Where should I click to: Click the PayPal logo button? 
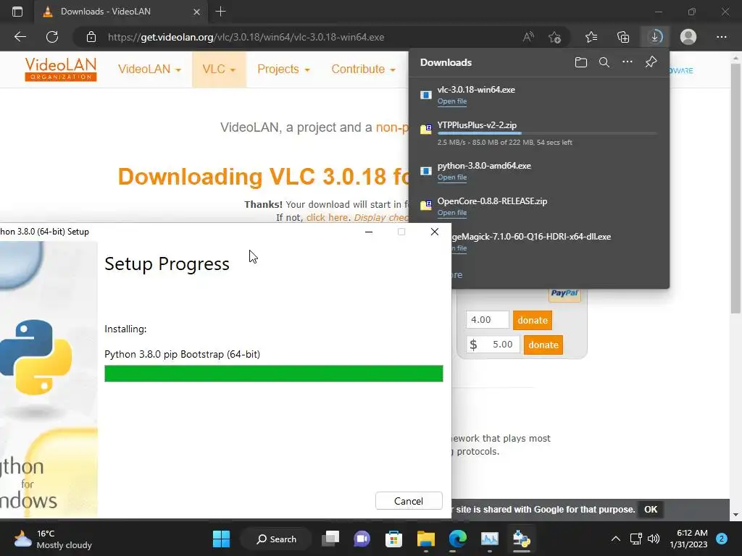coord(564,294)
